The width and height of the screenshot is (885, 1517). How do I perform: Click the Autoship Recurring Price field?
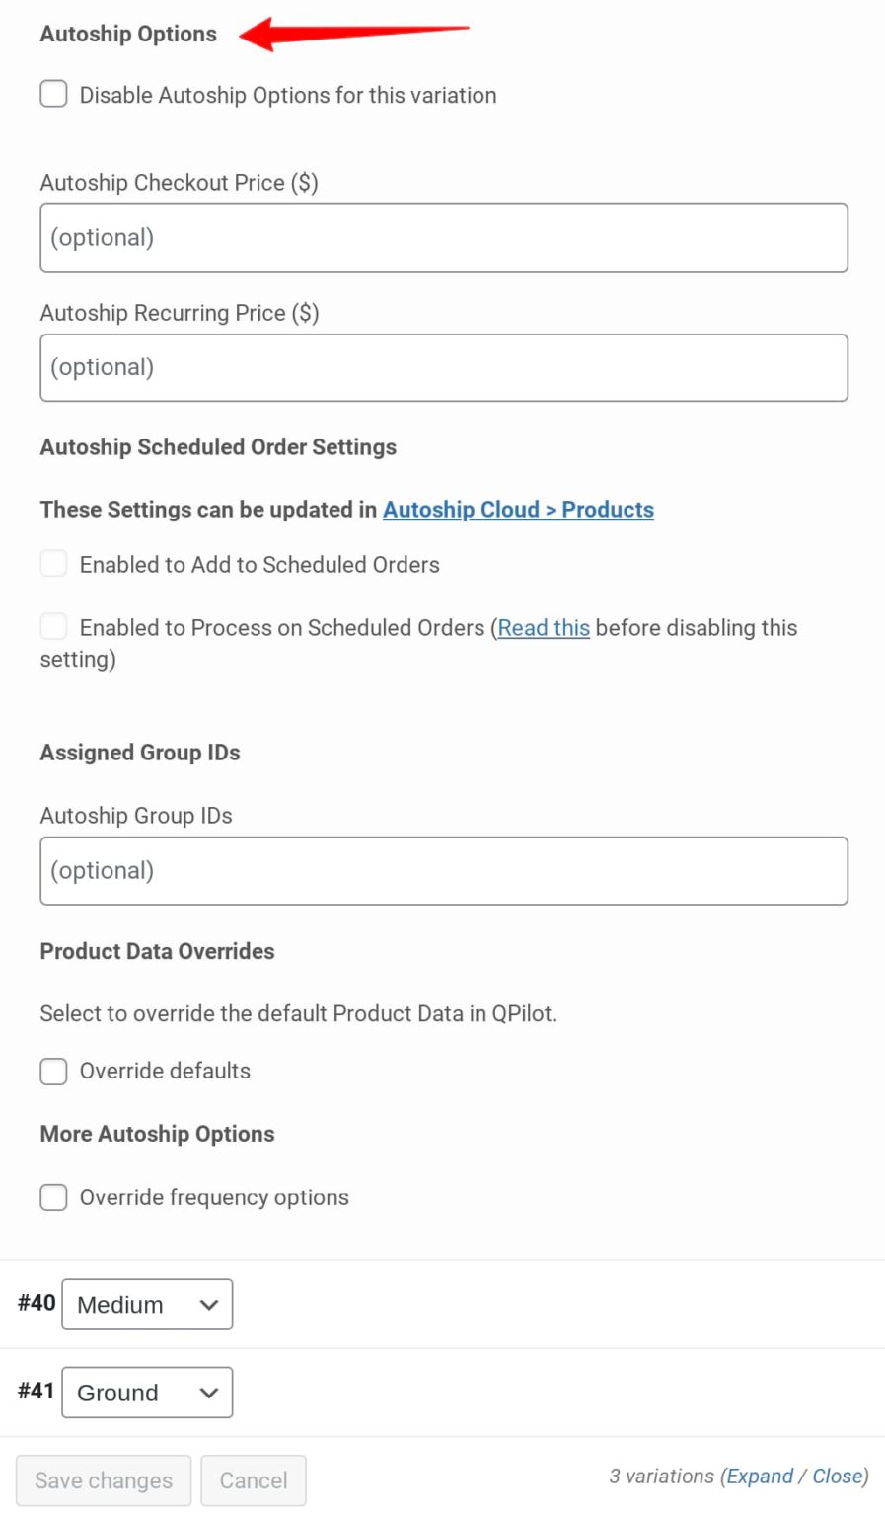point(443,367)
